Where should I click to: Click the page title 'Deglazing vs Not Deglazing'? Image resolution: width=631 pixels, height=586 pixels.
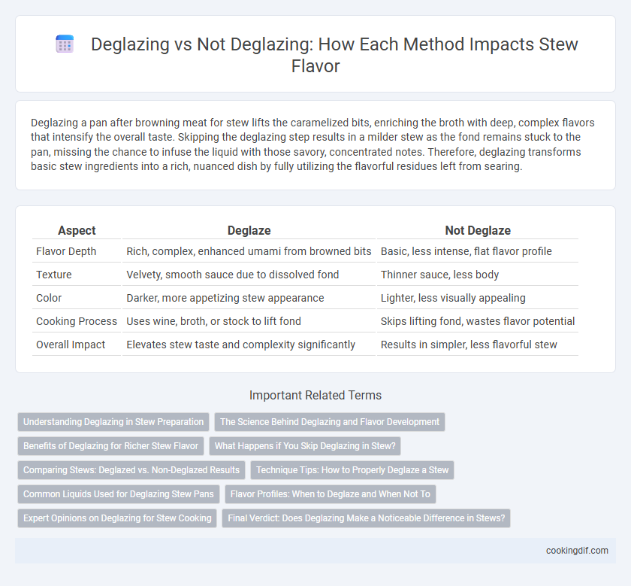coord(334,55)
